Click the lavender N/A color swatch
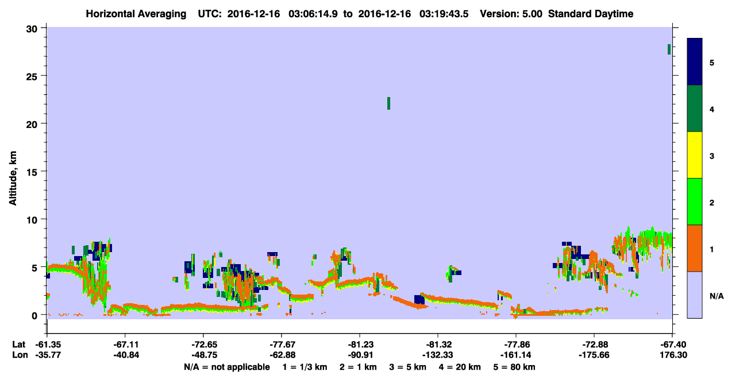Image resolution: width=747 pixels, height=383 pixels. coord(695,295)
